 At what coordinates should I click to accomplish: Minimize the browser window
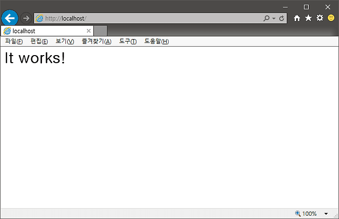[x=285, y=7]
